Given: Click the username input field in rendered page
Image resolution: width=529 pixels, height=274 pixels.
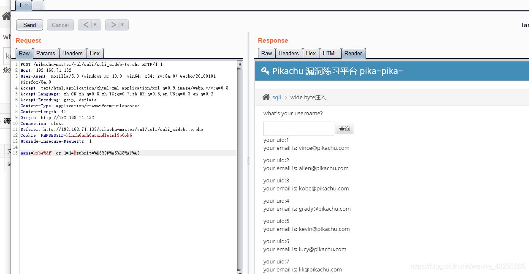Looking at the screenshot, I should (299, 129).
